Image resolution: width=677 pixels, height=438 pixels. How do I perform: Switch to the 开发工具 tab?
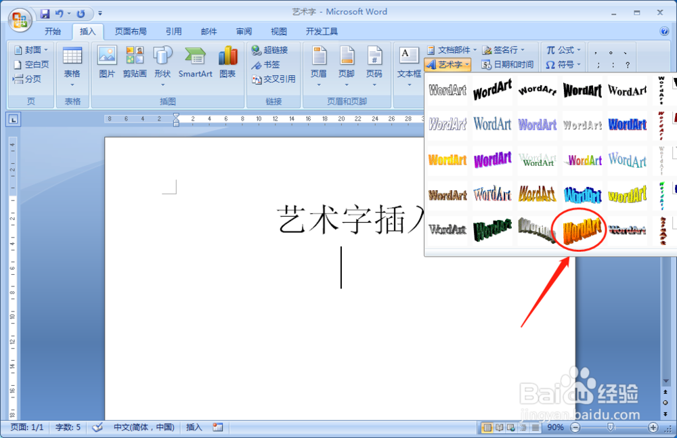click(x=322, y=32)
